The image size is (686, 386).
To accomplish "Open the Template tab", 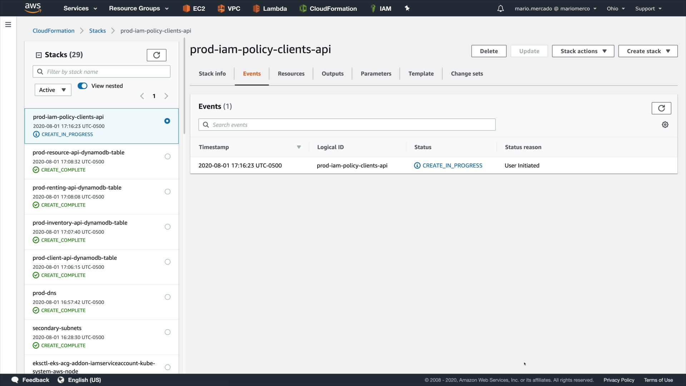I will (421, 74).
